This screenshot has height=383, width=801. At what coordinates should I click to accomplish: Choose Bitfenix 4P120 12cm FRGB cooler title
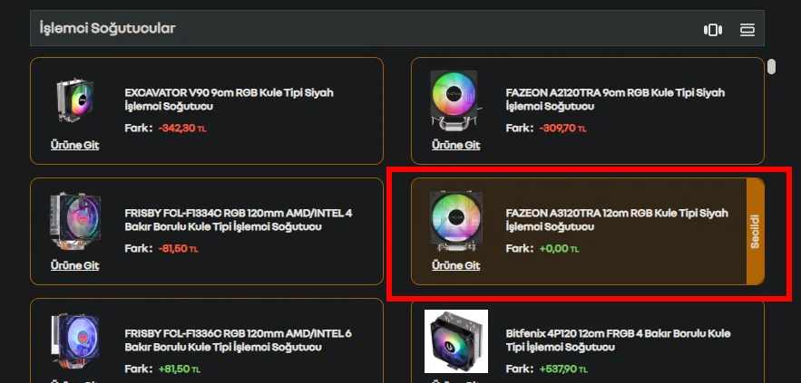pyautogui.click(x=618, y=340)
